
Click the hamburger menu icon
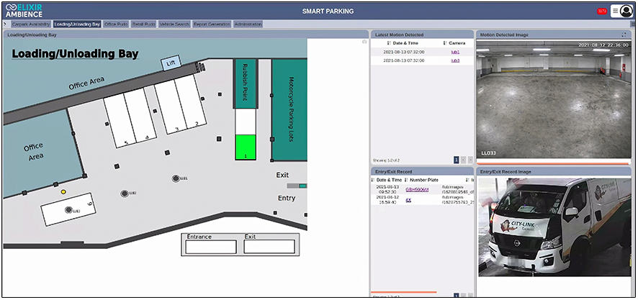point(616,11)
